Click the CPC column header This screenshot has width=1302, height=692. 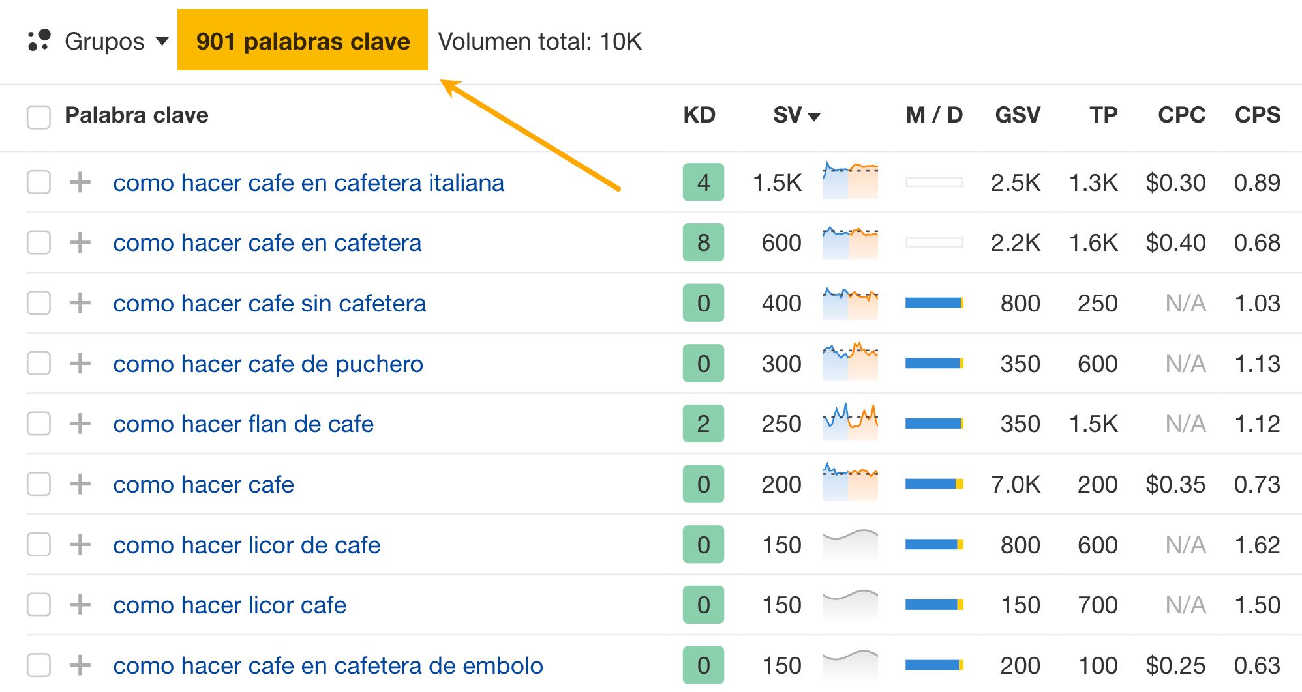pos(1181,115)
